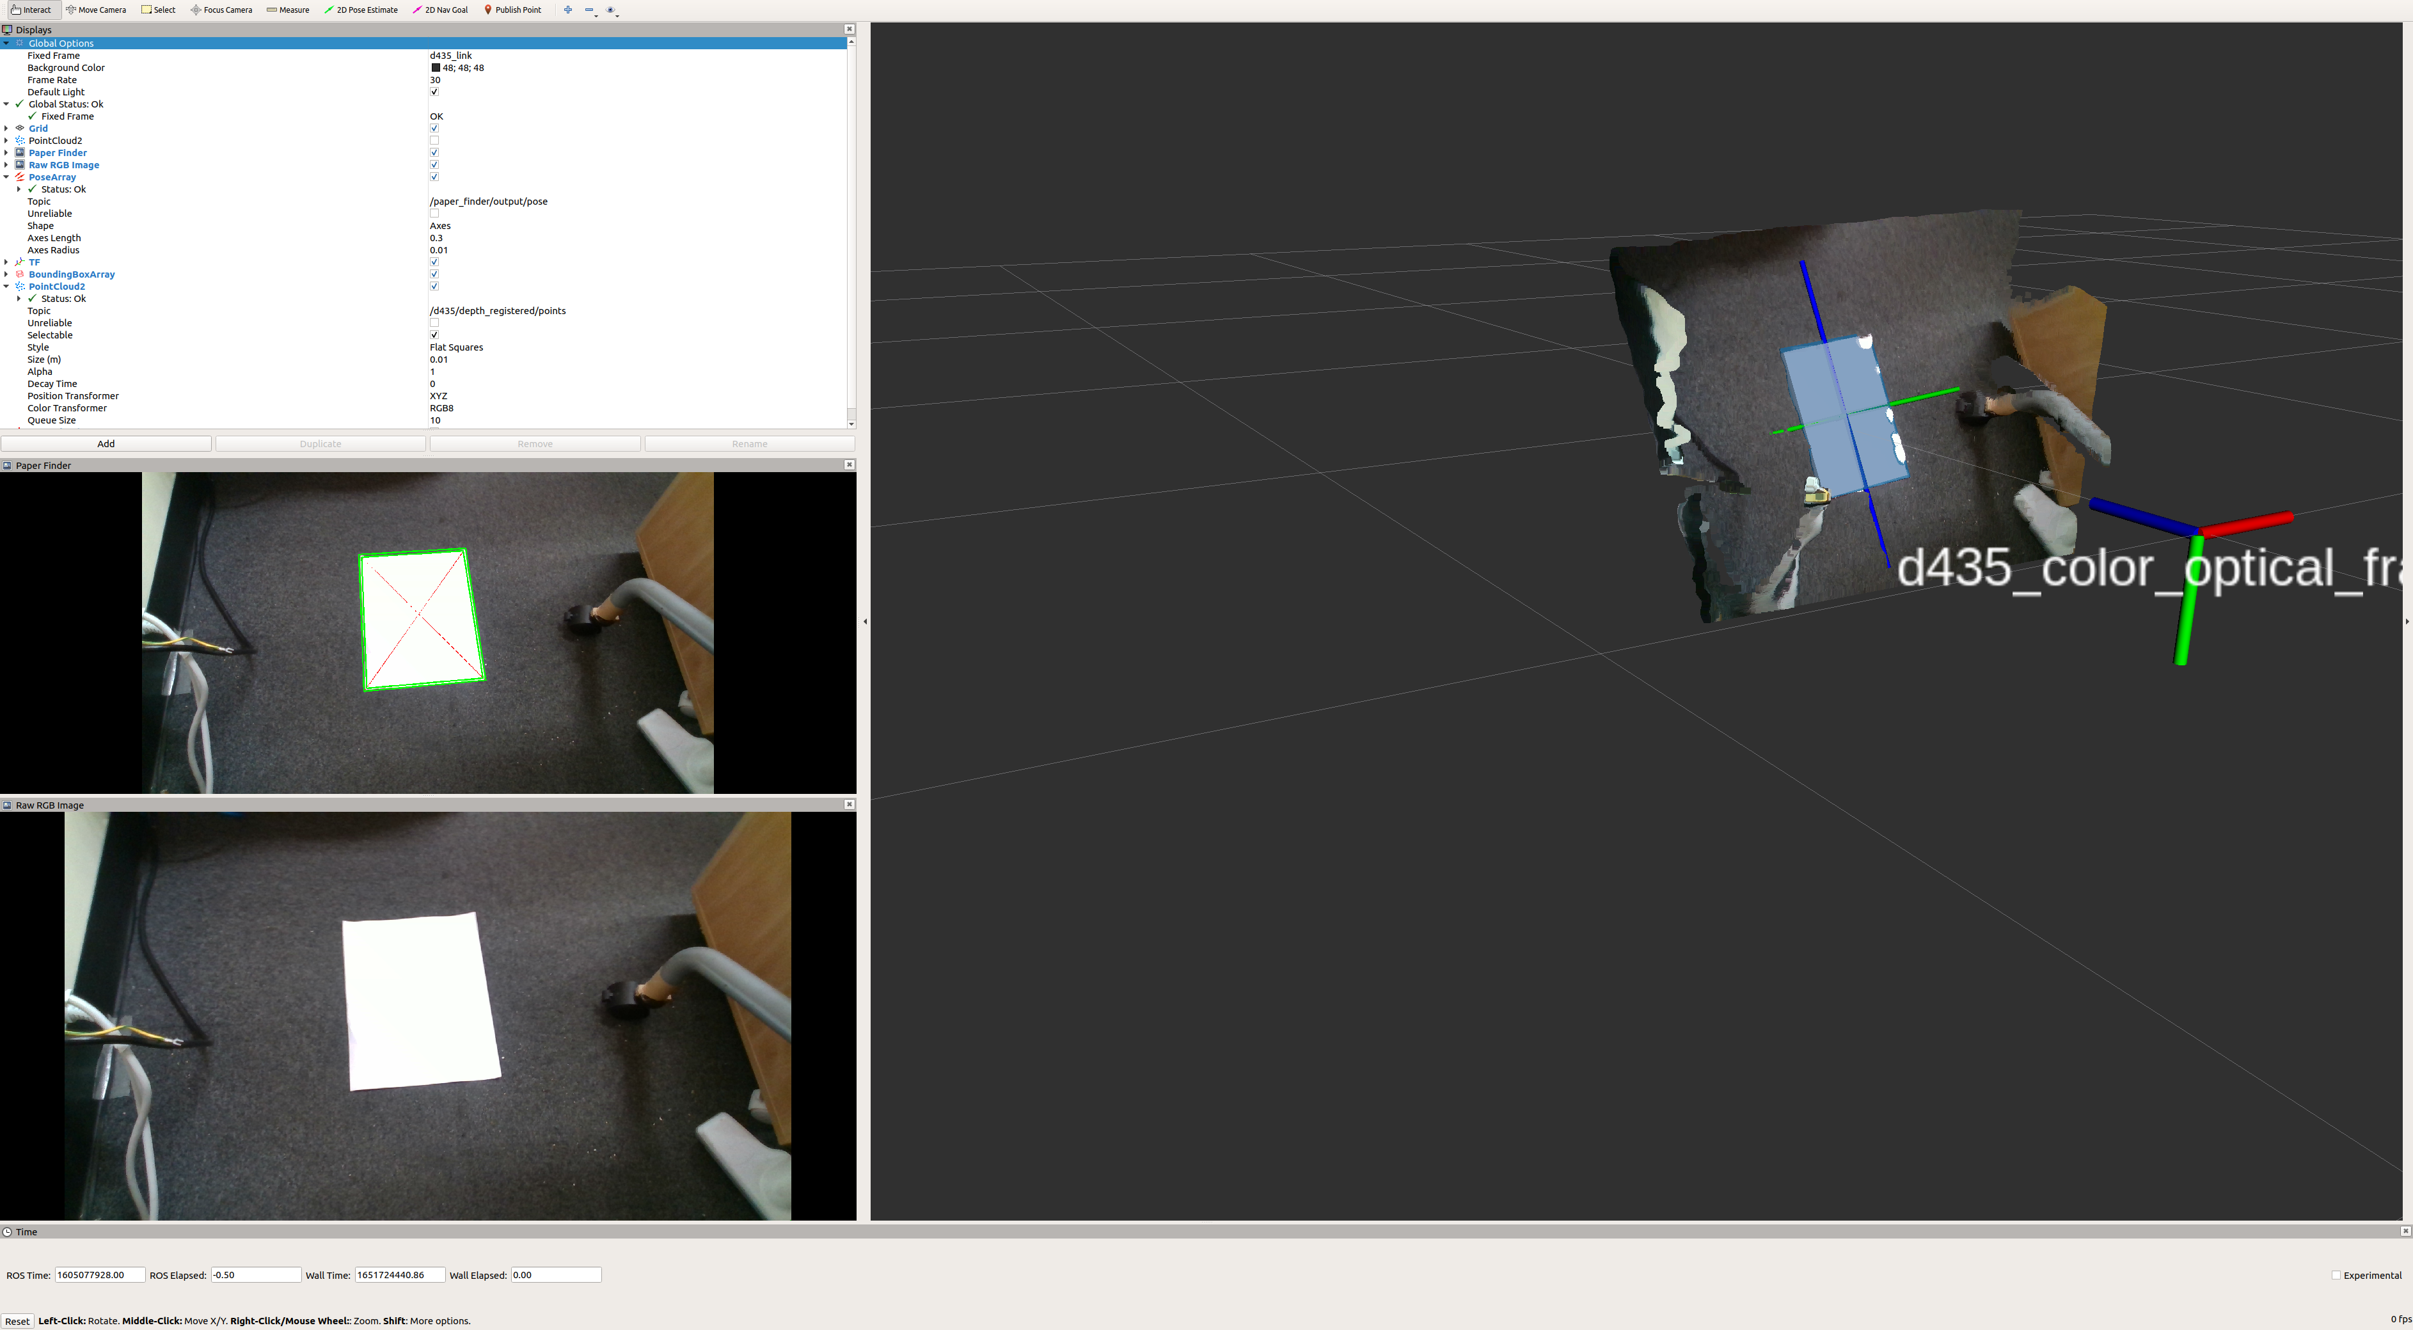Click the Wall Time field

pyautogui.click(x=400, y=1275)
